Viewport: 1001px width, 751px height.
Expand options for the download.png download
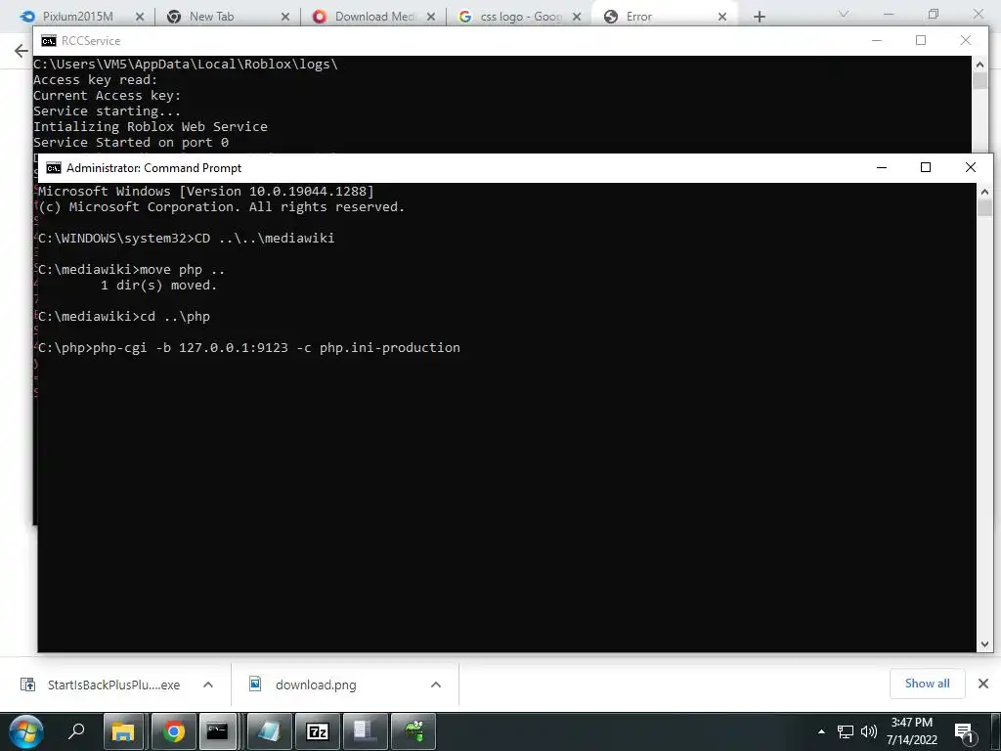[x=436, y=685]
